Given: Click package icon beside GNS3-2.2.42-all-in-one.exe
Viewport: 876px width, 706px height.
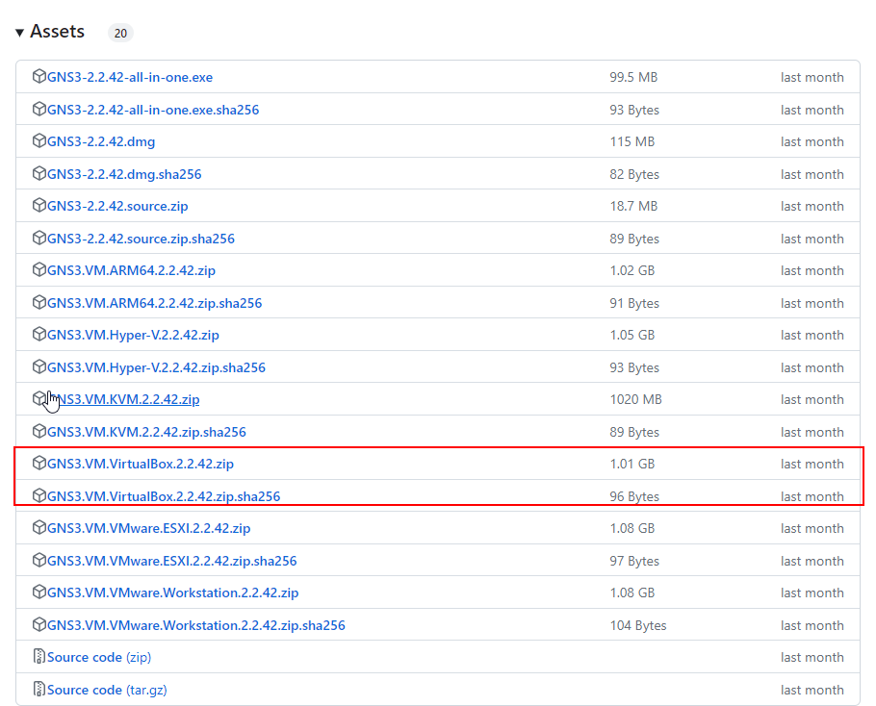Looking at the screenshot, I should pos(39,77).
